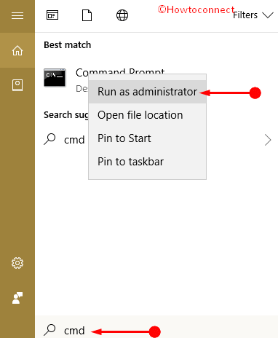
Task: Open the Feedback person icon in sidebar
Action: (17, 298)
